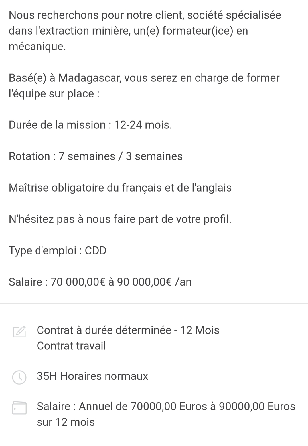Tap the word 'mécanique.' ending first paragraph
Screen dimensions: 308x446
pos(37,46)
